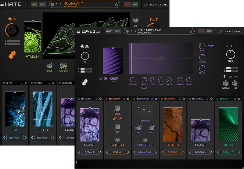Open the Dreamwave preset box in Loophole
This screenshot has height=169, width=244.
145,152
